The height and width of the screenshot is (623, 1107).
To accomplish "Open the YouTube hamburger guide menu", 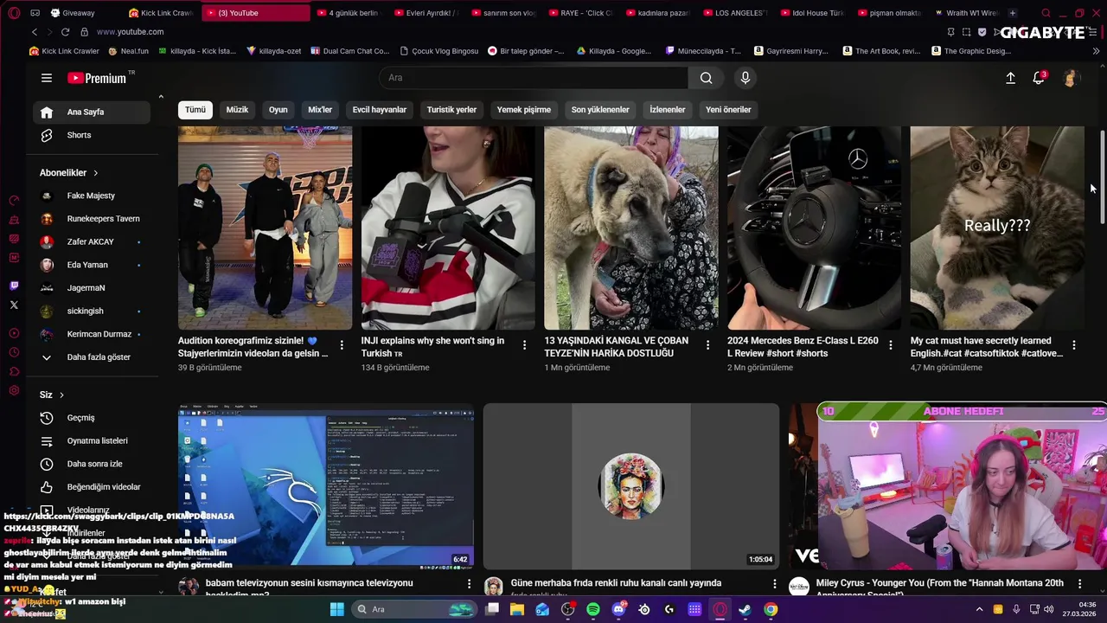I will pos(47,78).
